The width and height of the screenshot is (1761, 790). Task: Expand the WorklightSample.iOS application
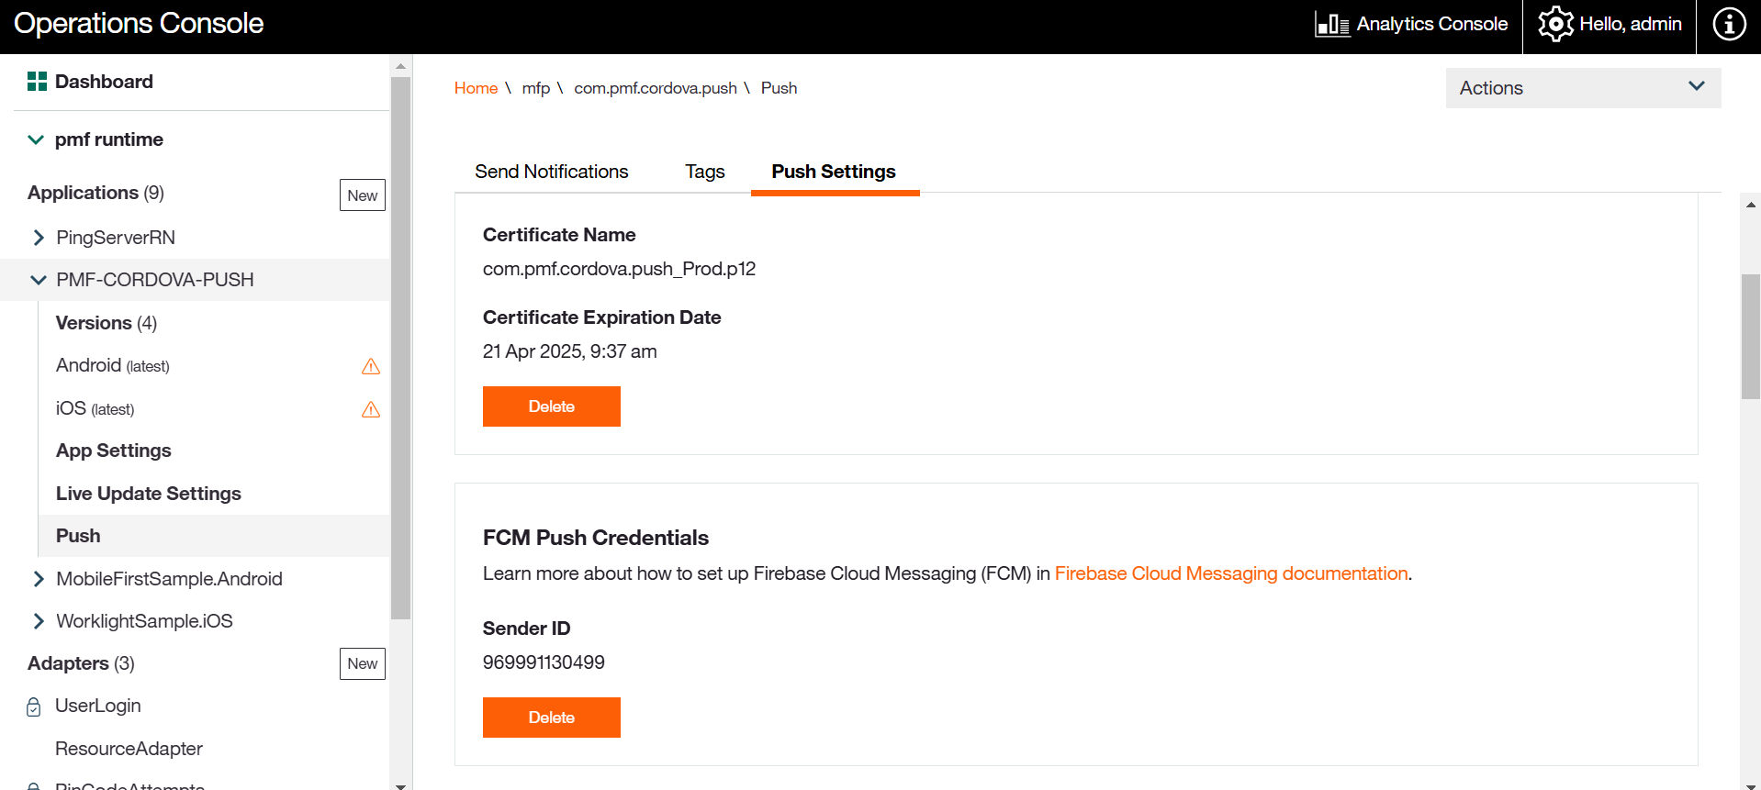pyautogui.click(x=39, y=621)
